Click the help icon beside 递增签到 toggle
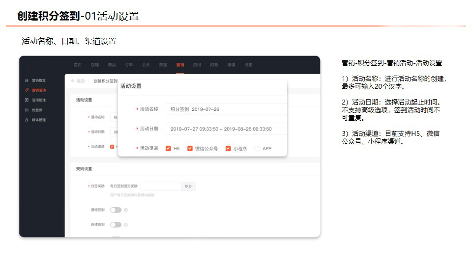The image size is (472, 265). coord(126,210)
